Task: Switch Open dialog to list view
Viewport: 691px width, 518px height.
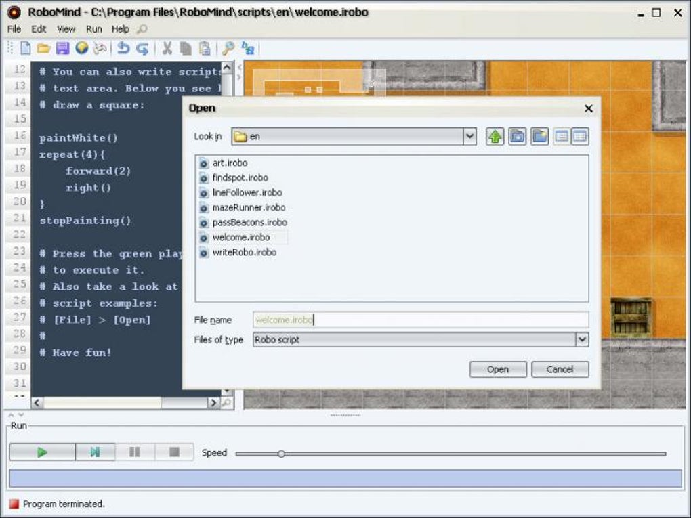Action: click(562, 137)
